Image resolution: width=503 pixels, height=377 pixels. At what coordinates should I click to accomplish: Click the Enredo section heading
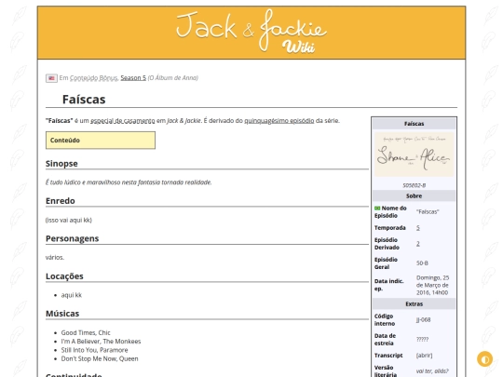(61, 201)
